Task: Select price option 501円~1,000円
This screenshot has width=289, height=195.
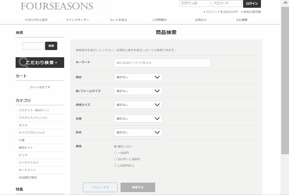Action: (115, 159)
